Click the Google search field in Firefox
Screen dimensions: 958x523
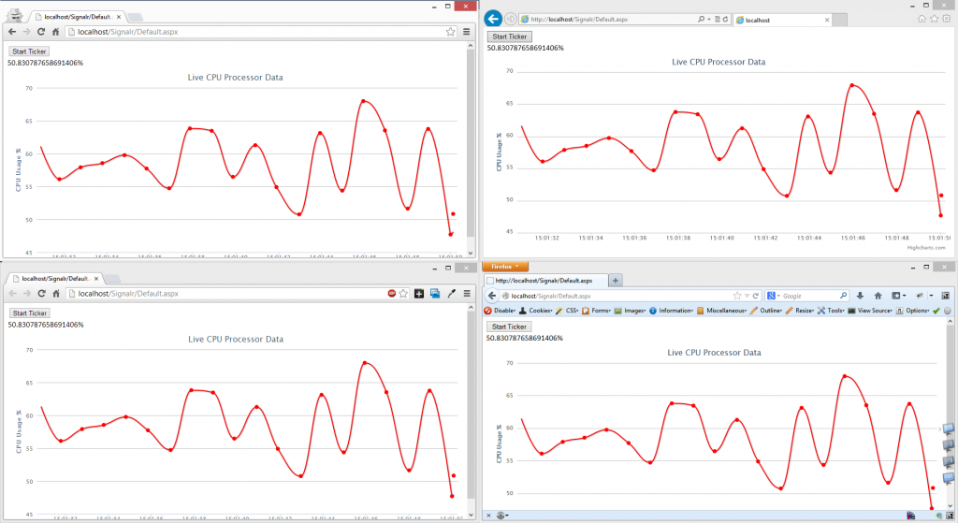(809, 296)
